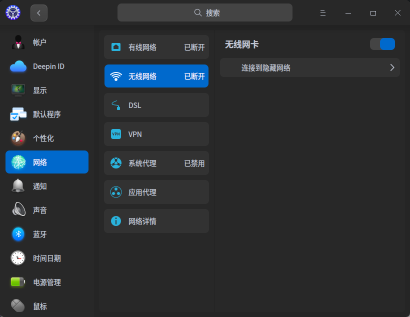Open DSL settings via its icon
This screenshot has width=410, height=317.
click(x=115, y=105)
